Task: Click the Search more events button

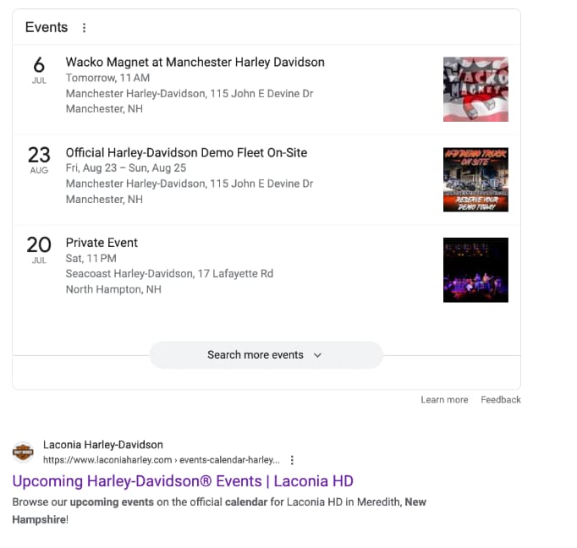Action: tap(266, 355)
